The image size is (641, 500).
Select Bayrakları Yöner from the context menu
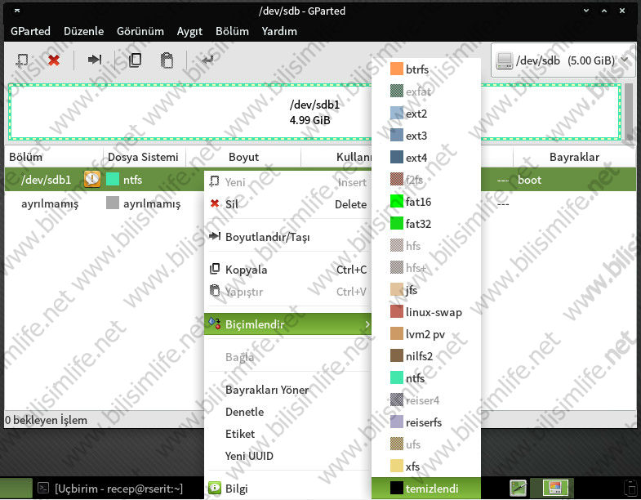pyautogui.click(x=267, y=390)
